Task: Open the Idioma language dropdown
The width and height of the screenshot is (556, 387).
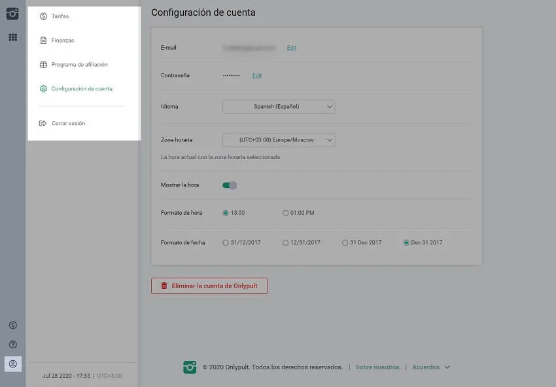Action: pyautogui.click(x=279, y=106)
